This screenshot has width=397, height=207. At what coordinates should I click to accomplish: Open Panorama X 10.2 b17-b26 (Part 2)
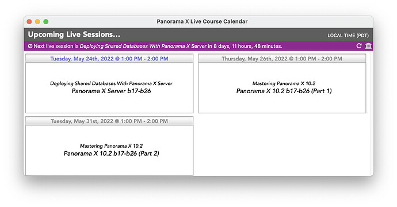tap(111, 154)
